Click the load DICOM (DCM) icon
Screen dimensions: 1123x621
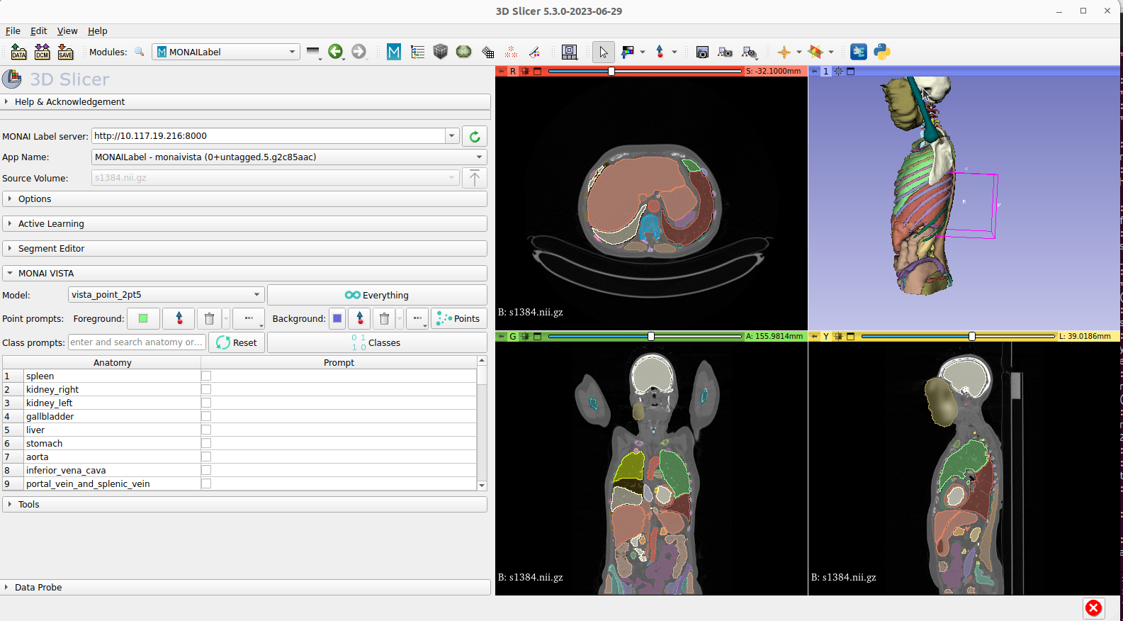point(43,52)
